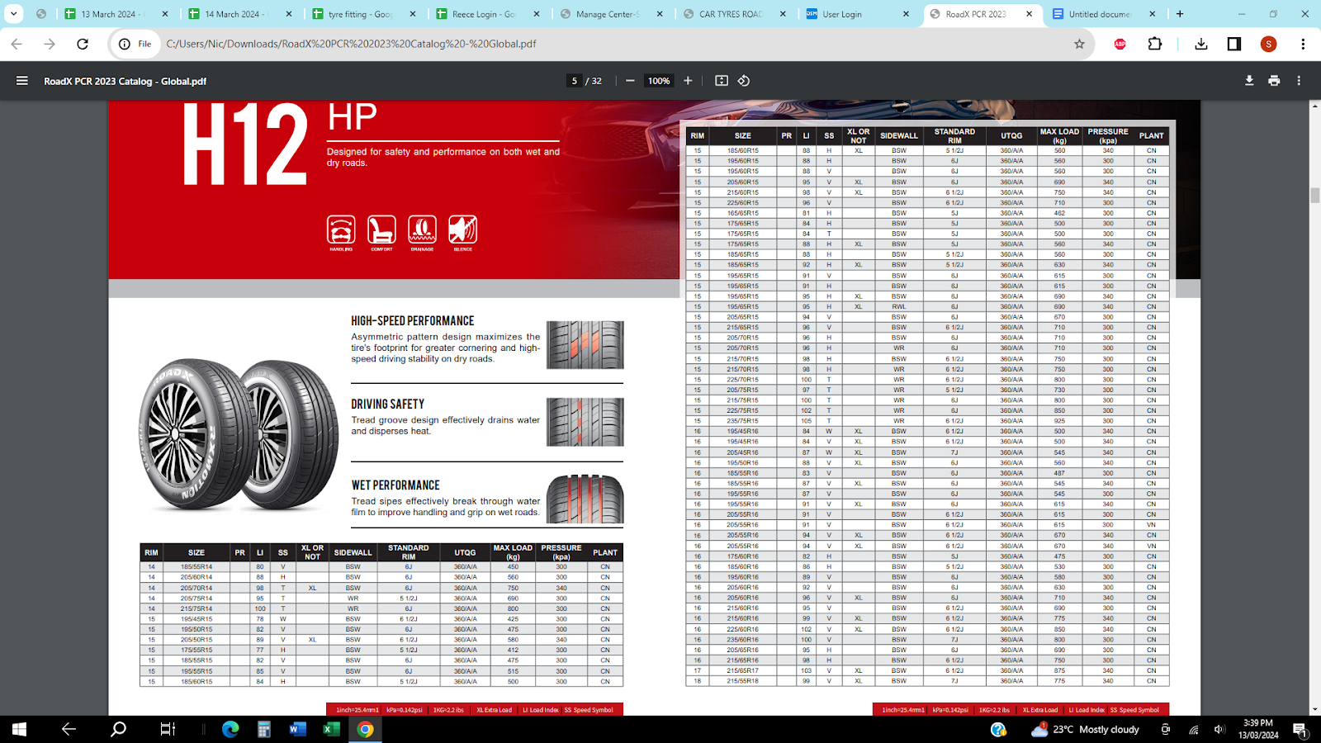1321x743 pixels.
Task: Open Microsoft Edge from the taskbar
Action: [230, 729]
